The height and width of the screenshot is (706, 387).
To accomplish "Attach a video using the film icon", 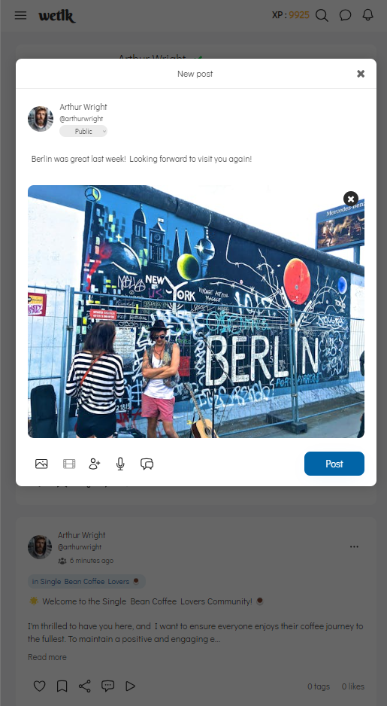I will point(69,464).
